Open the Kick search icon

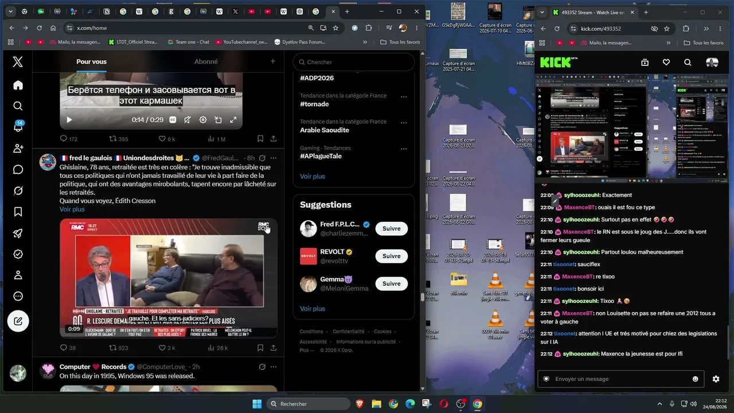coord(688,63)
